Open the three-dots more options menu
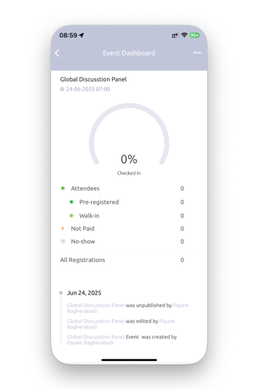The width and height of the screenshot is (264, 389). pyautogui.click(x=197, y=53)
